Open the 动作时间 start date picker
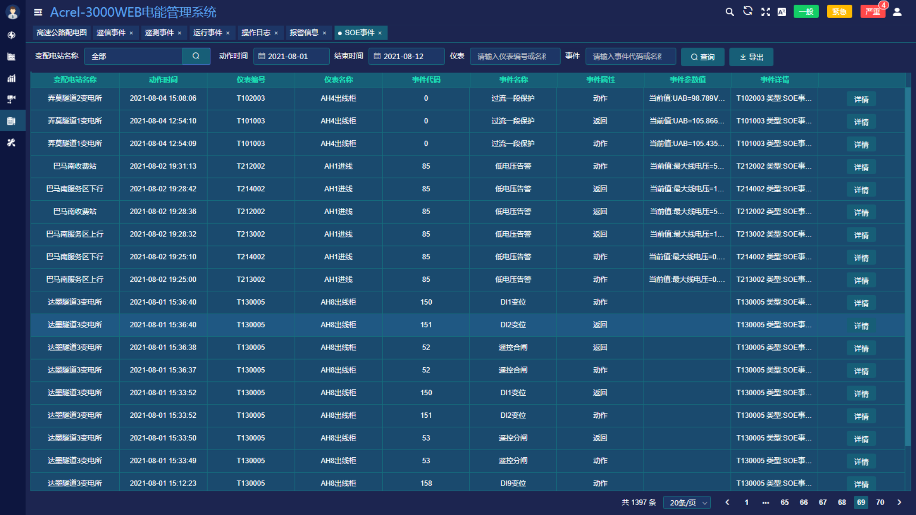Viewport: 916px width, 515px height. coord(291,56)
